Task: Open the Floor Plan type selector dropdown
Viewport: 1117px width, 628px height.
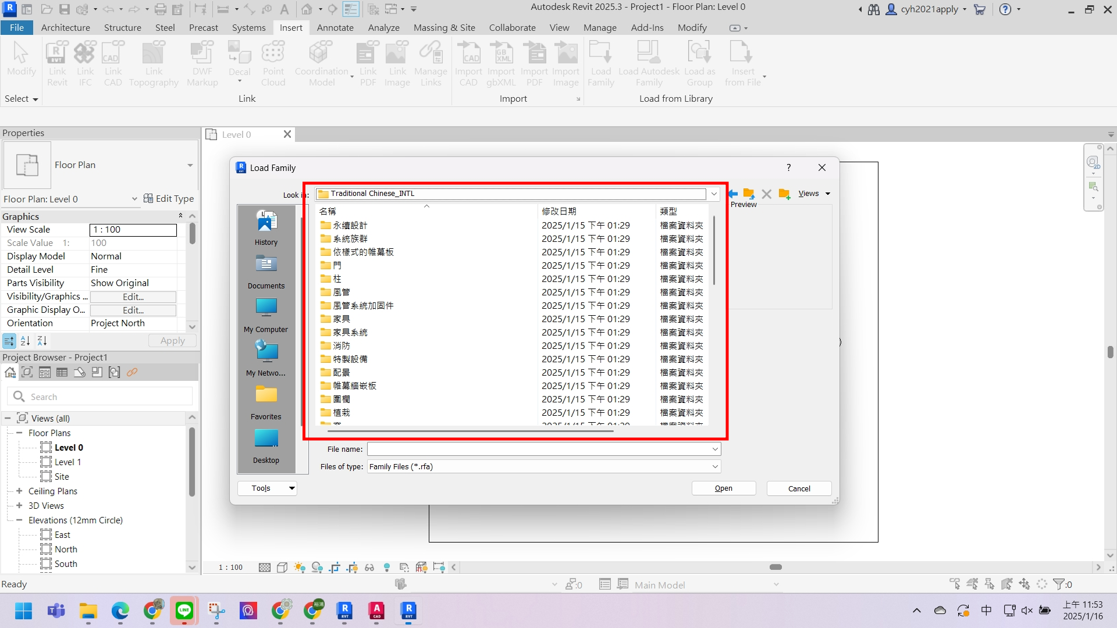Action: click(190, 165)
